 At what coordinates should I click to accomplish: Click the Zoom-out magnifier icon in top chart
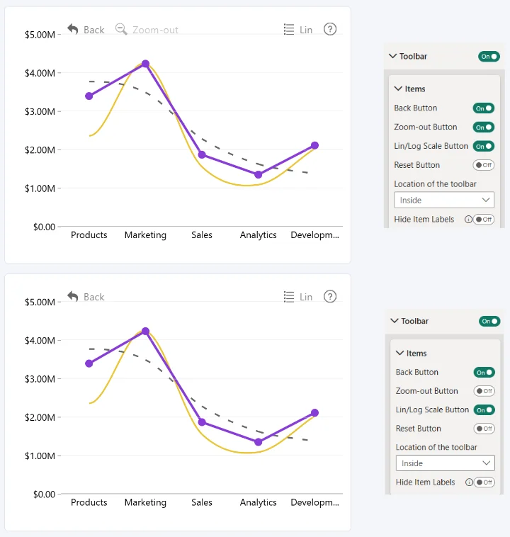click(x=121, y=29)
